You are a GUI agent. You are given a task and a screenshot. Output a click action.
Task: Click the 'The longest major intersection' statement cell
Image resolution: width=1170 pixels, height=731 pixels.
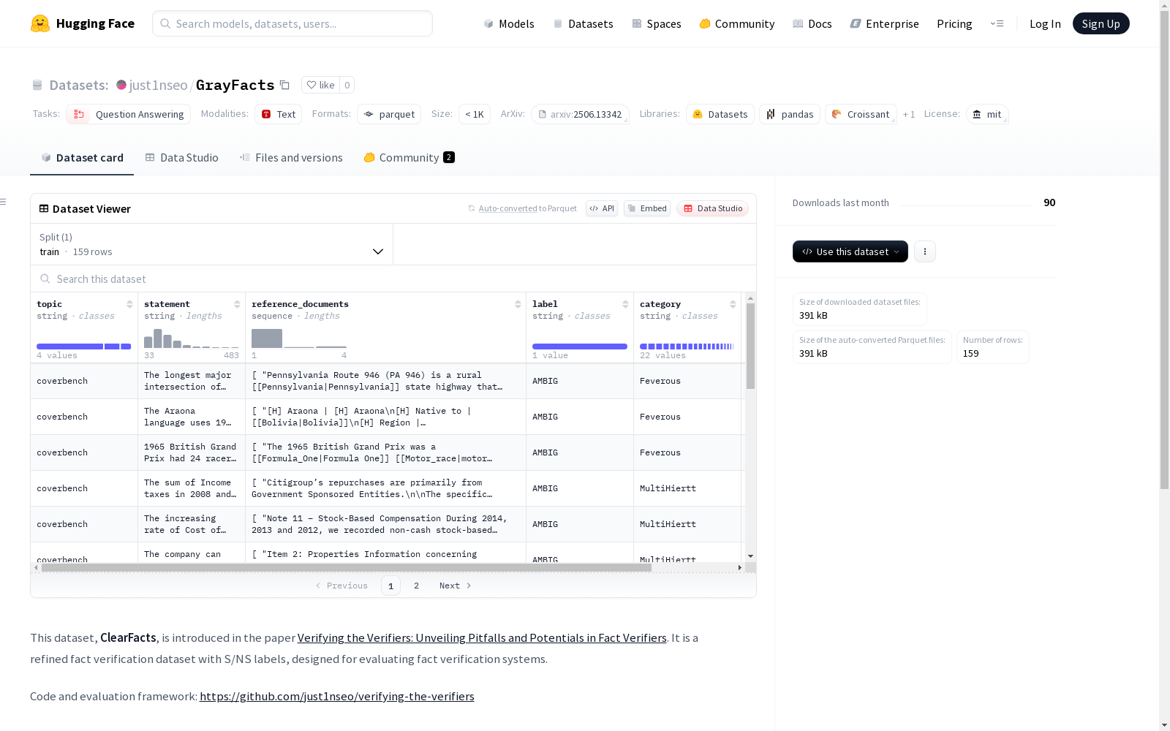(192, 381)
